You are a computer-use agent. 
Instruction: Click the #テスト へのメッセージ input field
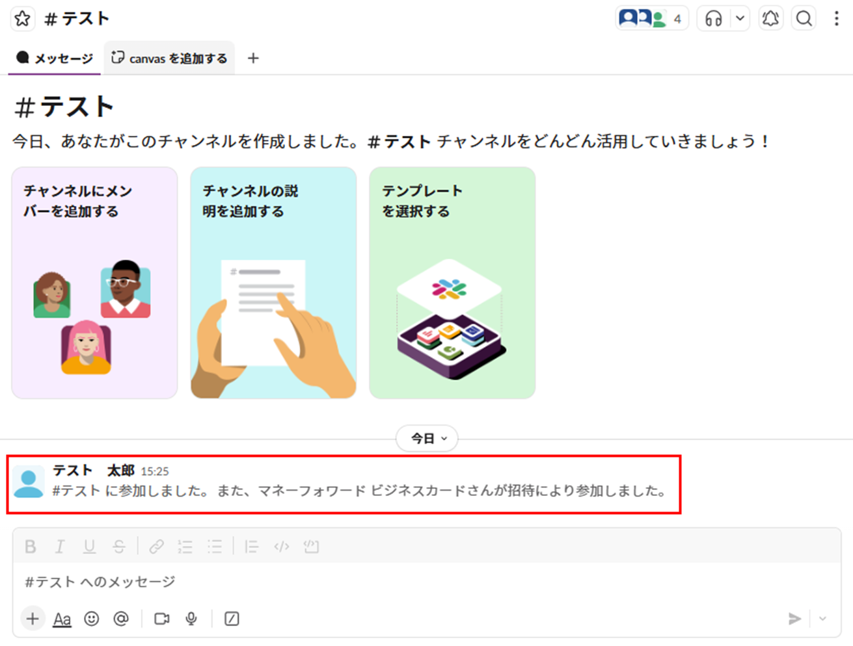(x=427, y=582)
